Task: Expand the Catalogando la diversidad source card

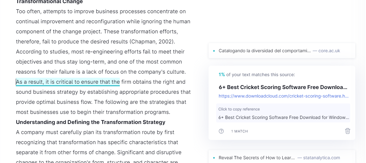Action: [282, 51]
